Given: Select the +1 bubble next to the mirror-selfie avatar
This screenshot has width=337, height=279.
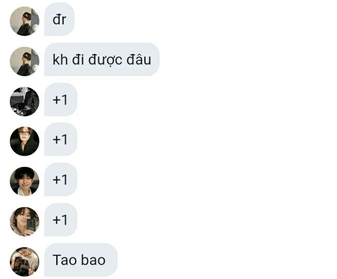Looking at the screenshot, I should point(60,220).
